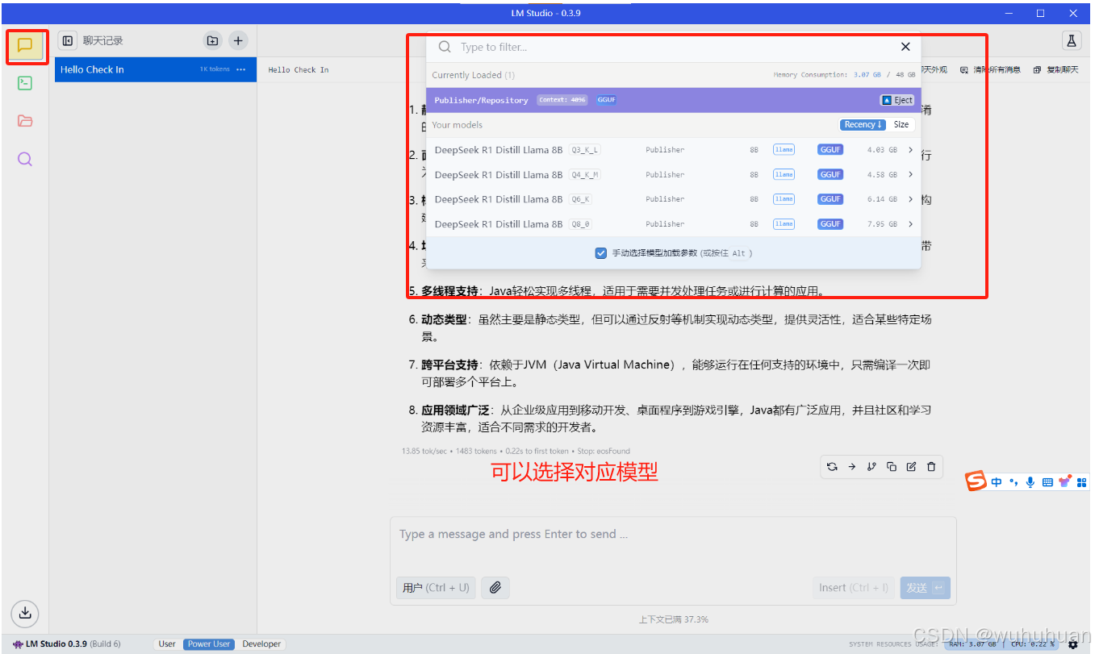This screenshot has width=1095, height=654.
Task: Expand the Q4_K_M model row chevron
Action: click(910, 174)
